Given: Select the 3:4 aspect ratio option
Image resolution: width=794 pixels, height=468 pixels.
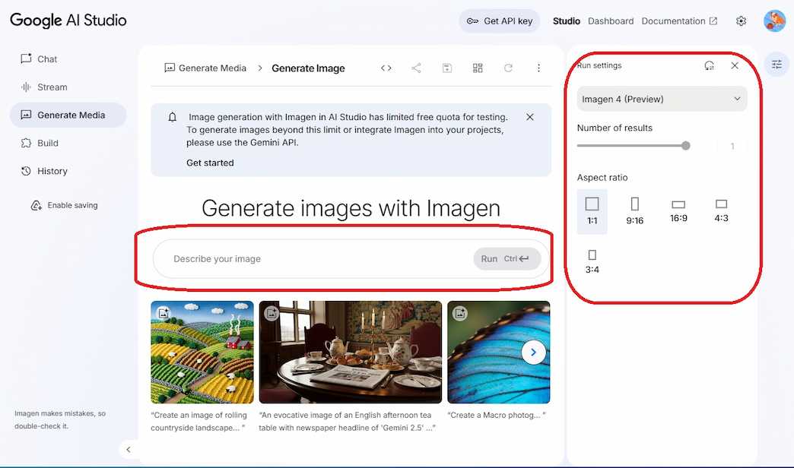Looking at the screenshot, I should tap(592, 261).
